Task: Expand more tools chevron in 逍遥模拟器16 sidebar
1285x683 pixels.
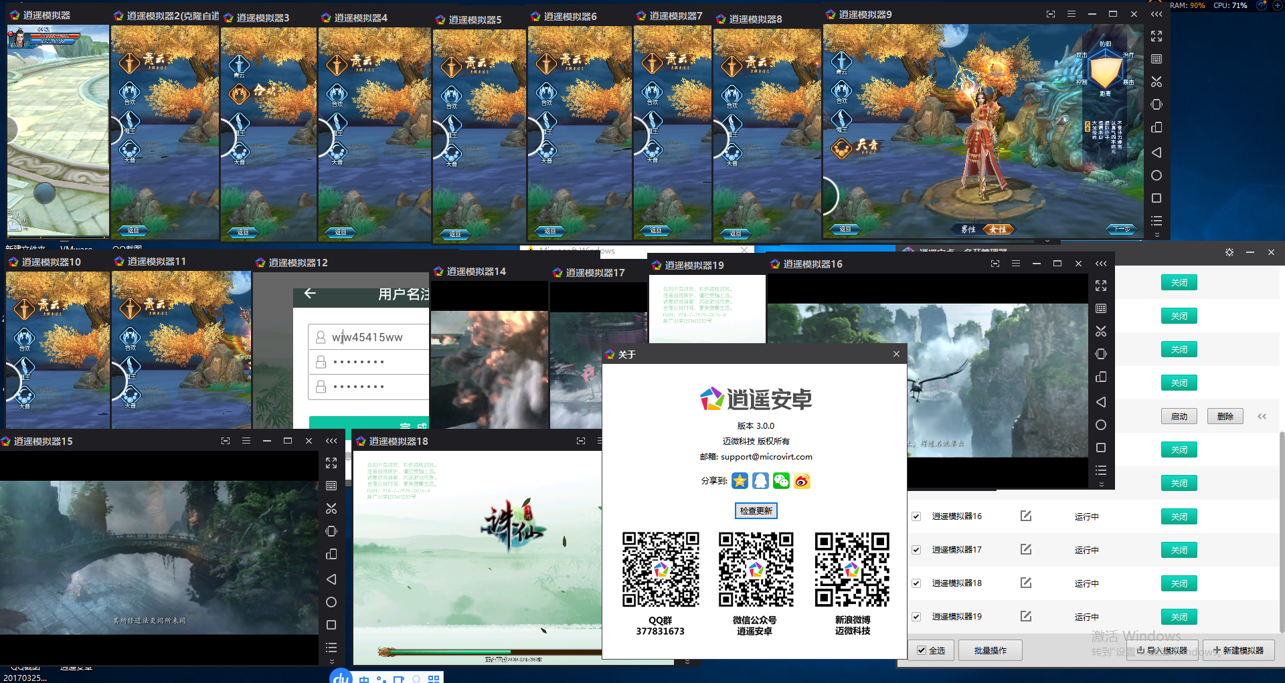Action: [x=1101, y=484]
